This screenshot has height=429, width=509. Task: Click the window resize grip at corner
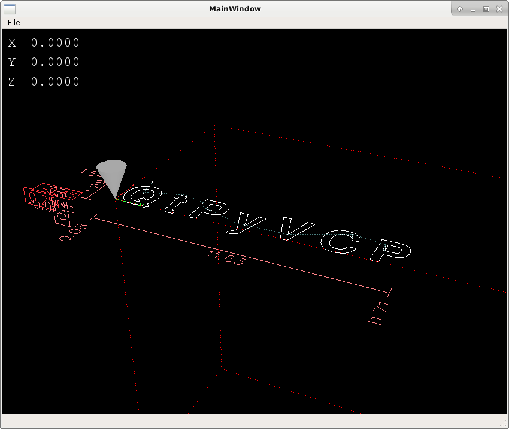504,424
